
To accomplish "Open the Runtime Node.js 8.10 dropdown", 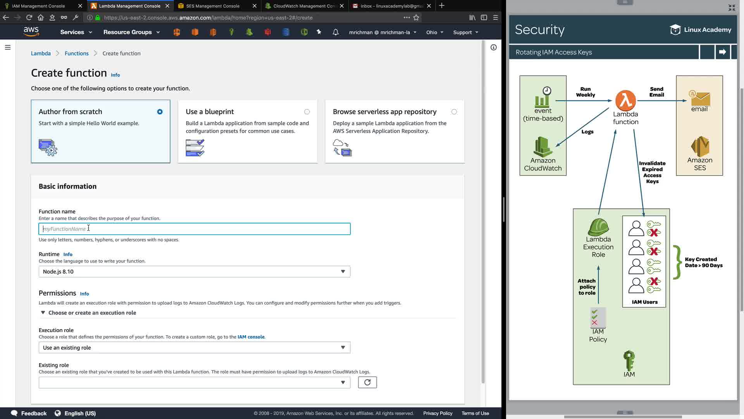I will (x=194, y=272).
